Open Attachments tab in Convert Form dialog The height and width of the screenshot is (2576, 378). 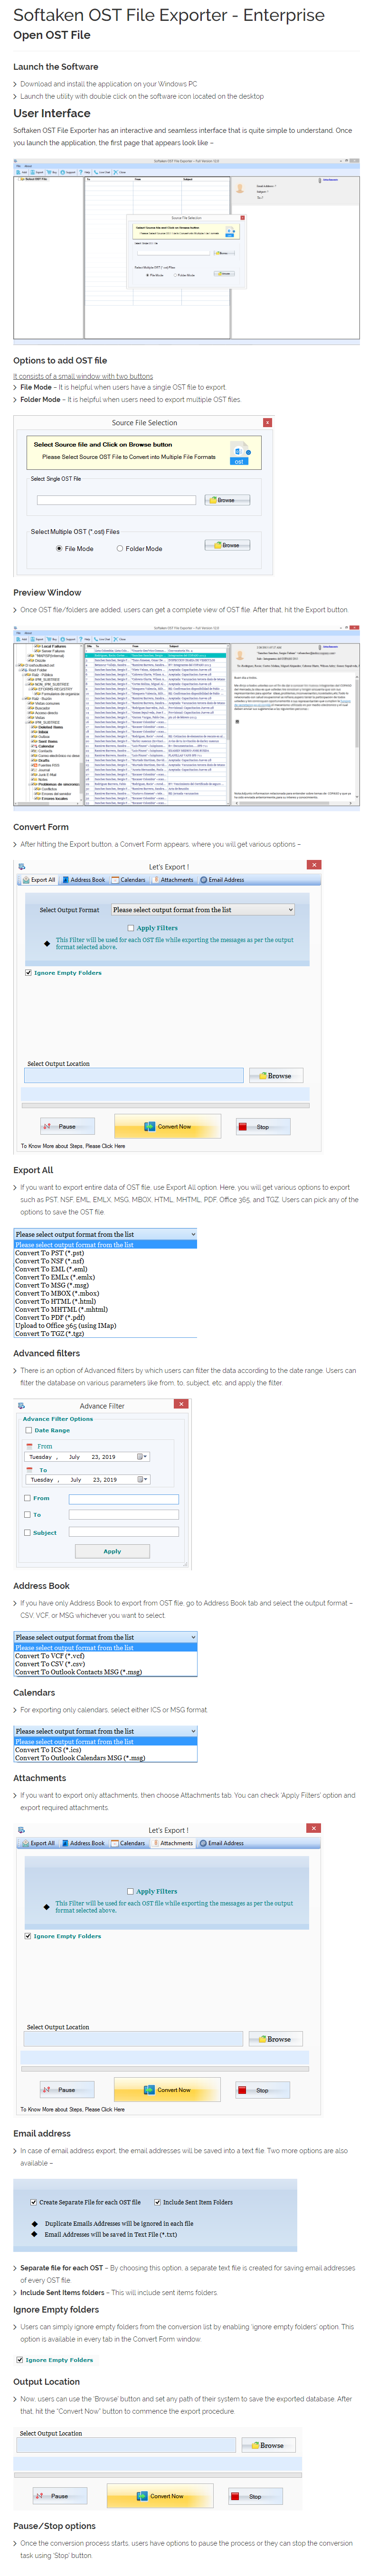174,880
